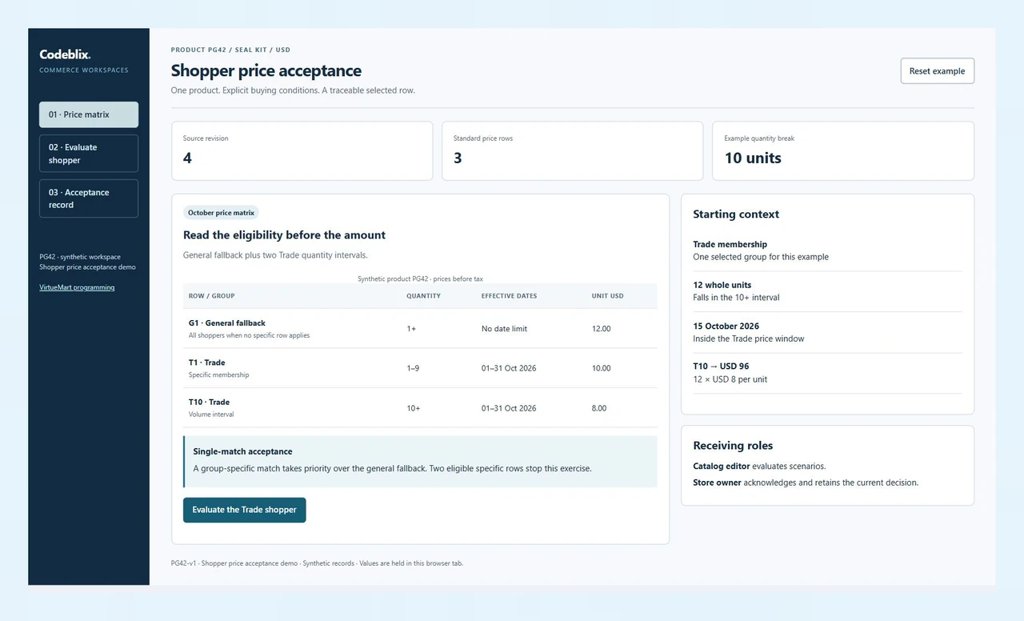Screen dimensions: 1024x621
Task: Click the 12 whole units context item
Action: (722, 285)
